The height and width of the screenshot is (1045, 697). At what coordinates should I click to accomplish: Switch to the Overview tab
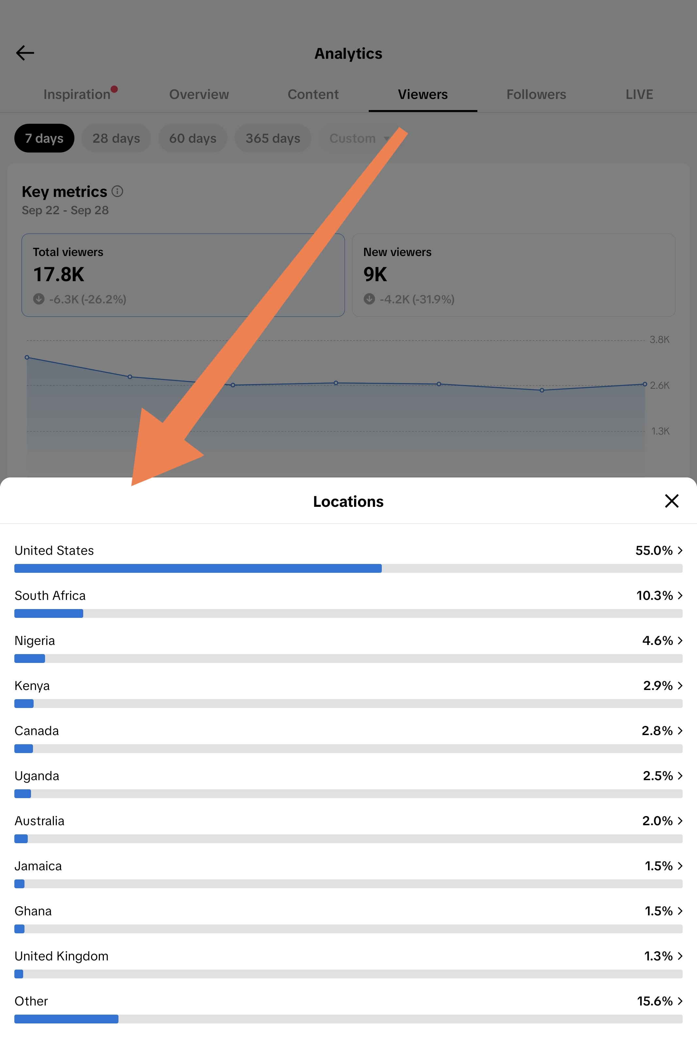click(199, 94)
